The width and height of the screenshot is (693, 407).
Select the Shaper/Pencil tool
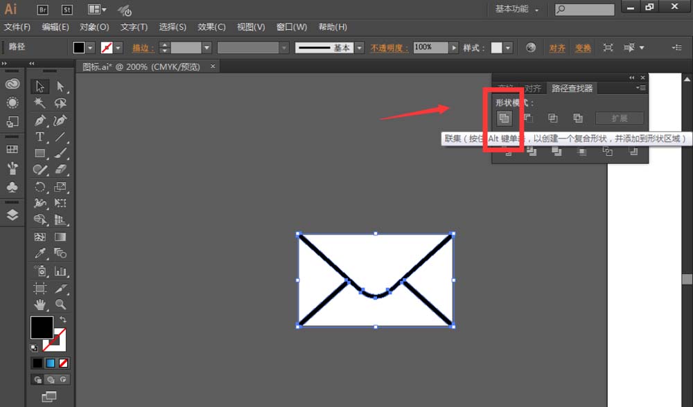click(x=40, y=170)
